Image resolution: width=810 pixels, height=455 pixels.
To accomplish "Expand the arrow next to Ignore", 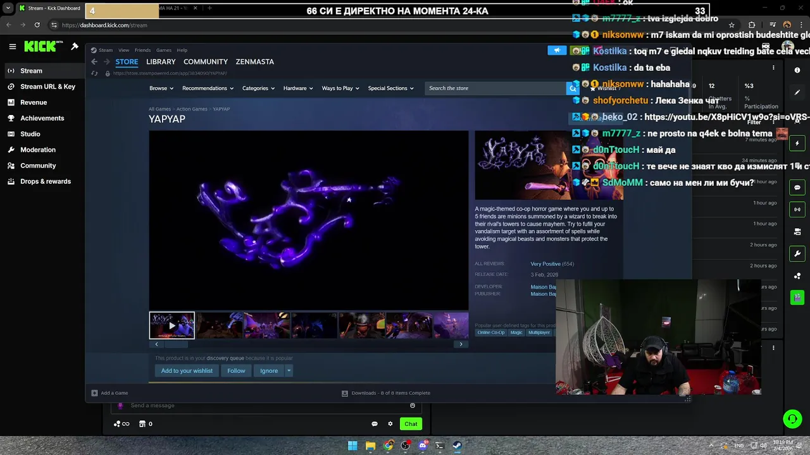I will click(x=289, y=371).
